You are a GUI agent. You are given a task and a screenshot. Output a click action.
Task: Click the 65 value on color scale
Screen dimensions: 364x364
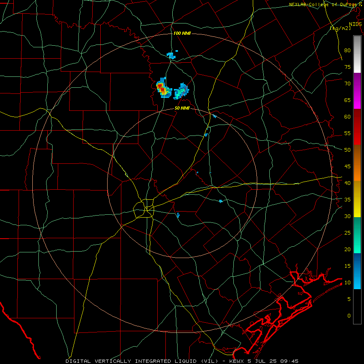pyautogui.click(x=347, y=100)
